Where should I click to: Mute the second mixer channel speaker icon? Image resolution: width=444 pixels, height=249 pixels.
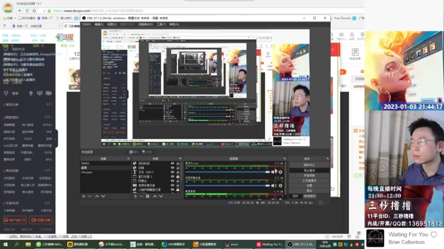point(274,185)
